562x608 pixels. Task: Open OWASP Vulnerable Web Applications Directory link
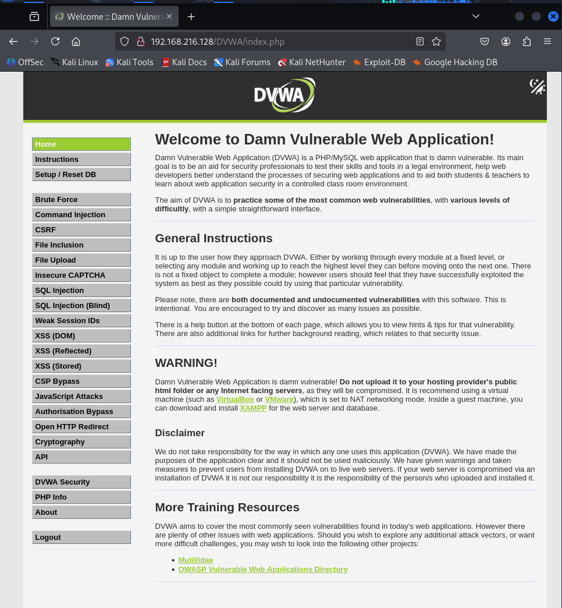[x=263, y=569]
